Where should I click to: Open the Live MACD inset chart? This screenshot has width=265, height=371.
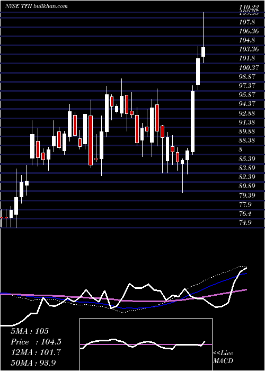click(146, 344)
